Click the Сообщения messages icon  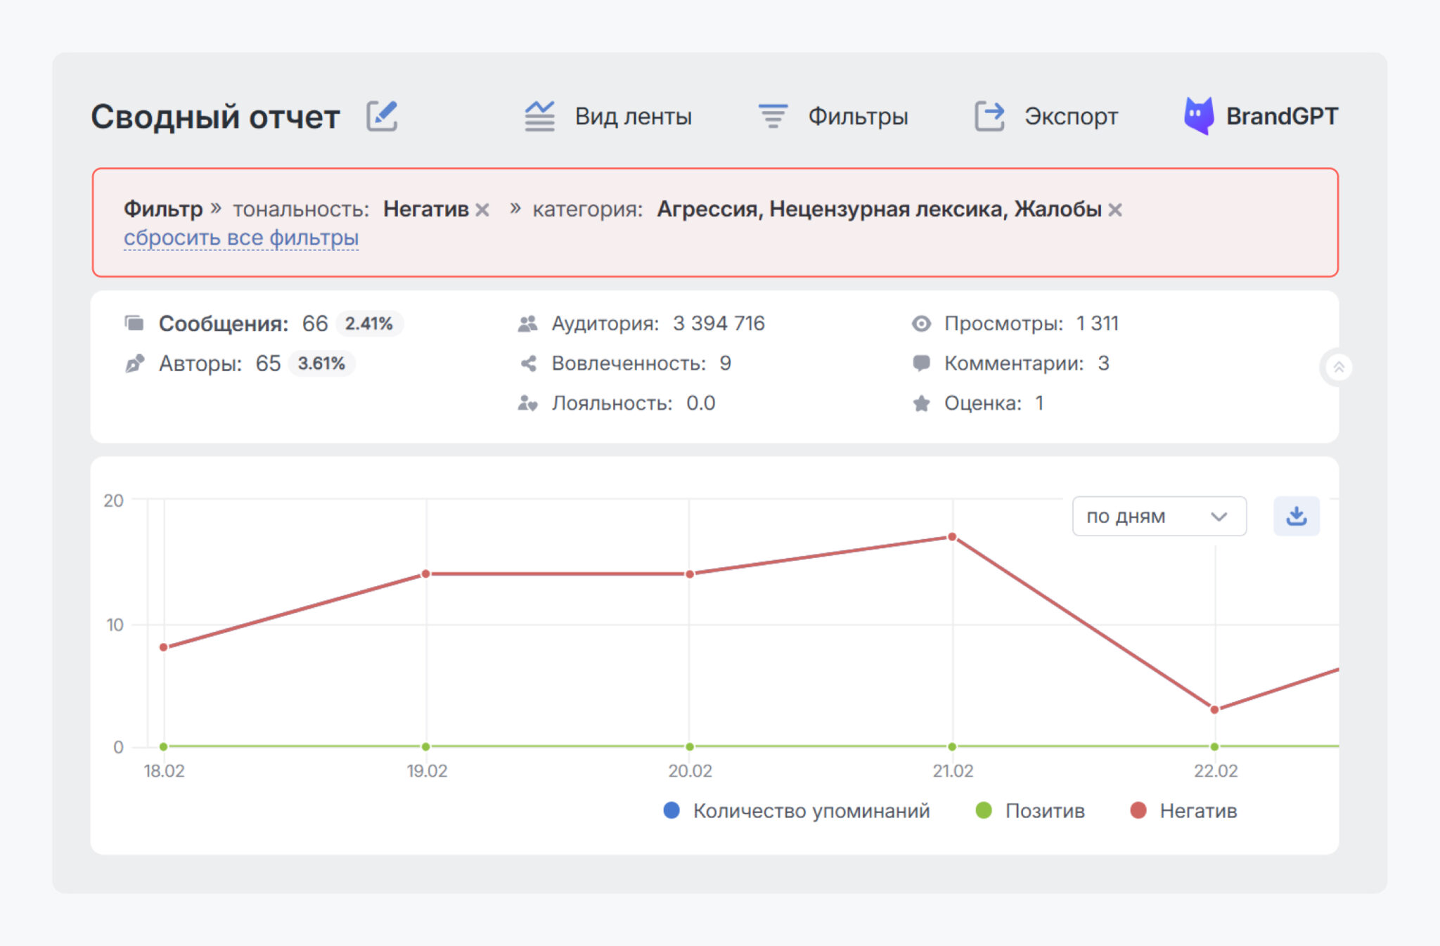134,323
